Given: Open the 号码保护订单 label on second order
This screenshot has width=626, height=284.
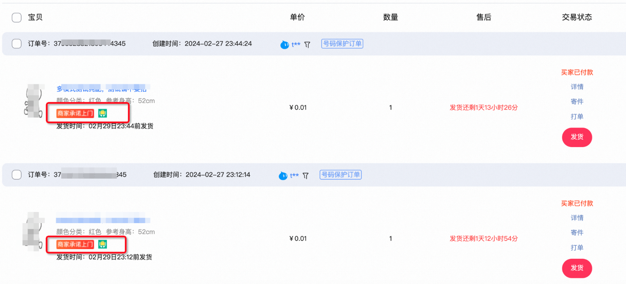Looking at the screenshot, I should 341,175.
